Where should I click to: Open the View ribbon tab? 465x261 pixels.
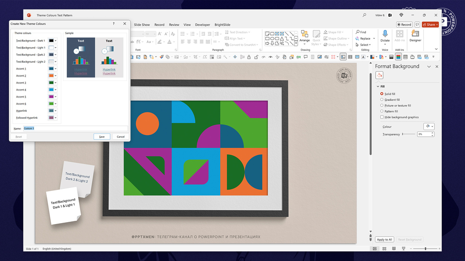tap(187, 24)
